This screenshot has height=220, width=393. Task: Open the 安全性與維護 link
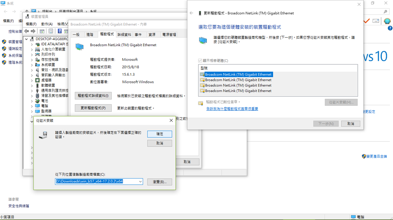[19, 206]
